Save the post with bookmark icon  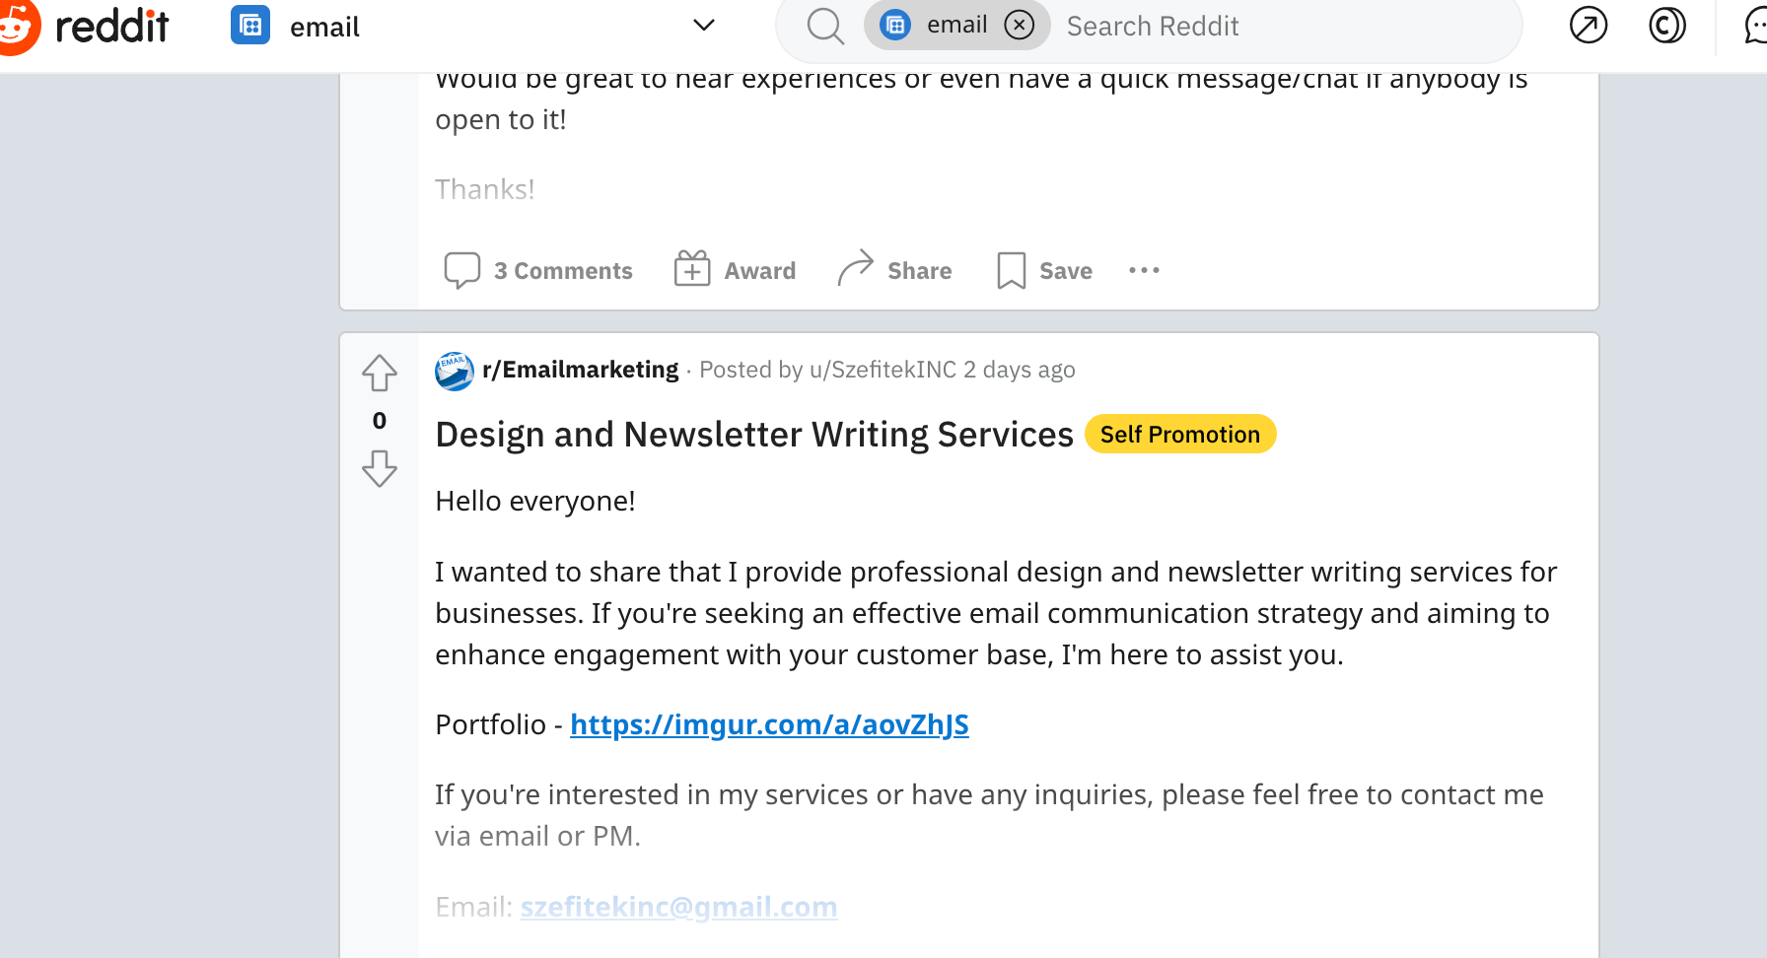coord(1044,270)
